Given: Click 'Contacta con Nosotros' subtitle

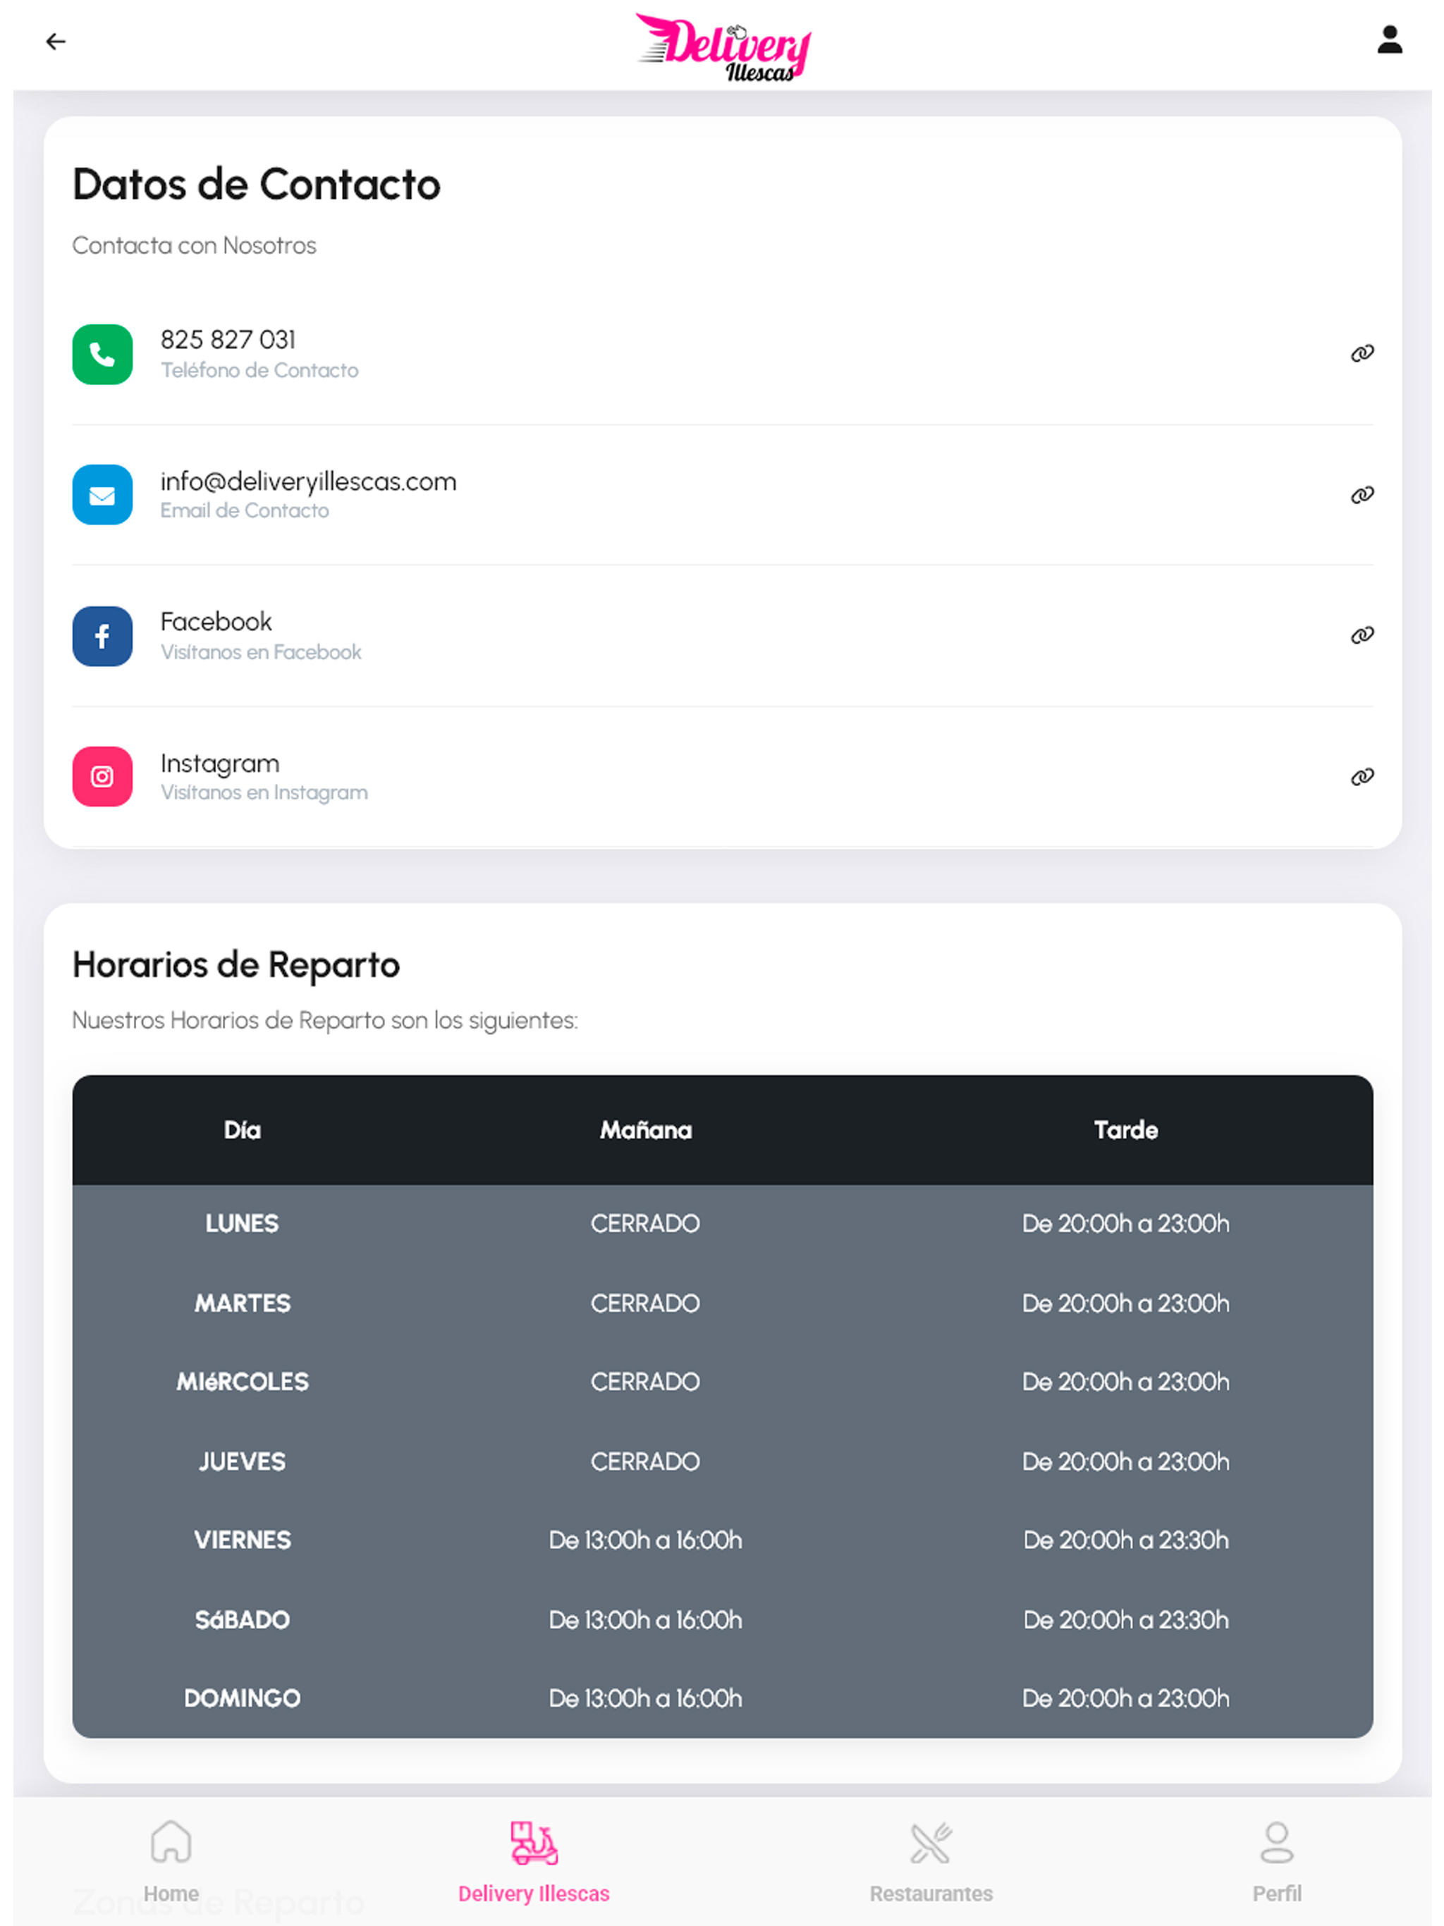Looking at the screenshot, I should (194, 245).
